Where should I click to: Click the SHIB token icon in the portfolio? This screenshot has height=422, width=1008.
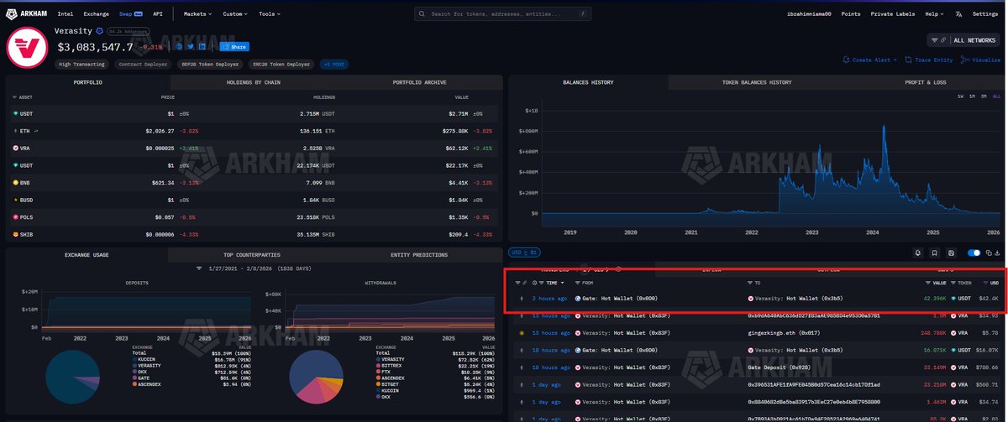pos(15,234)
